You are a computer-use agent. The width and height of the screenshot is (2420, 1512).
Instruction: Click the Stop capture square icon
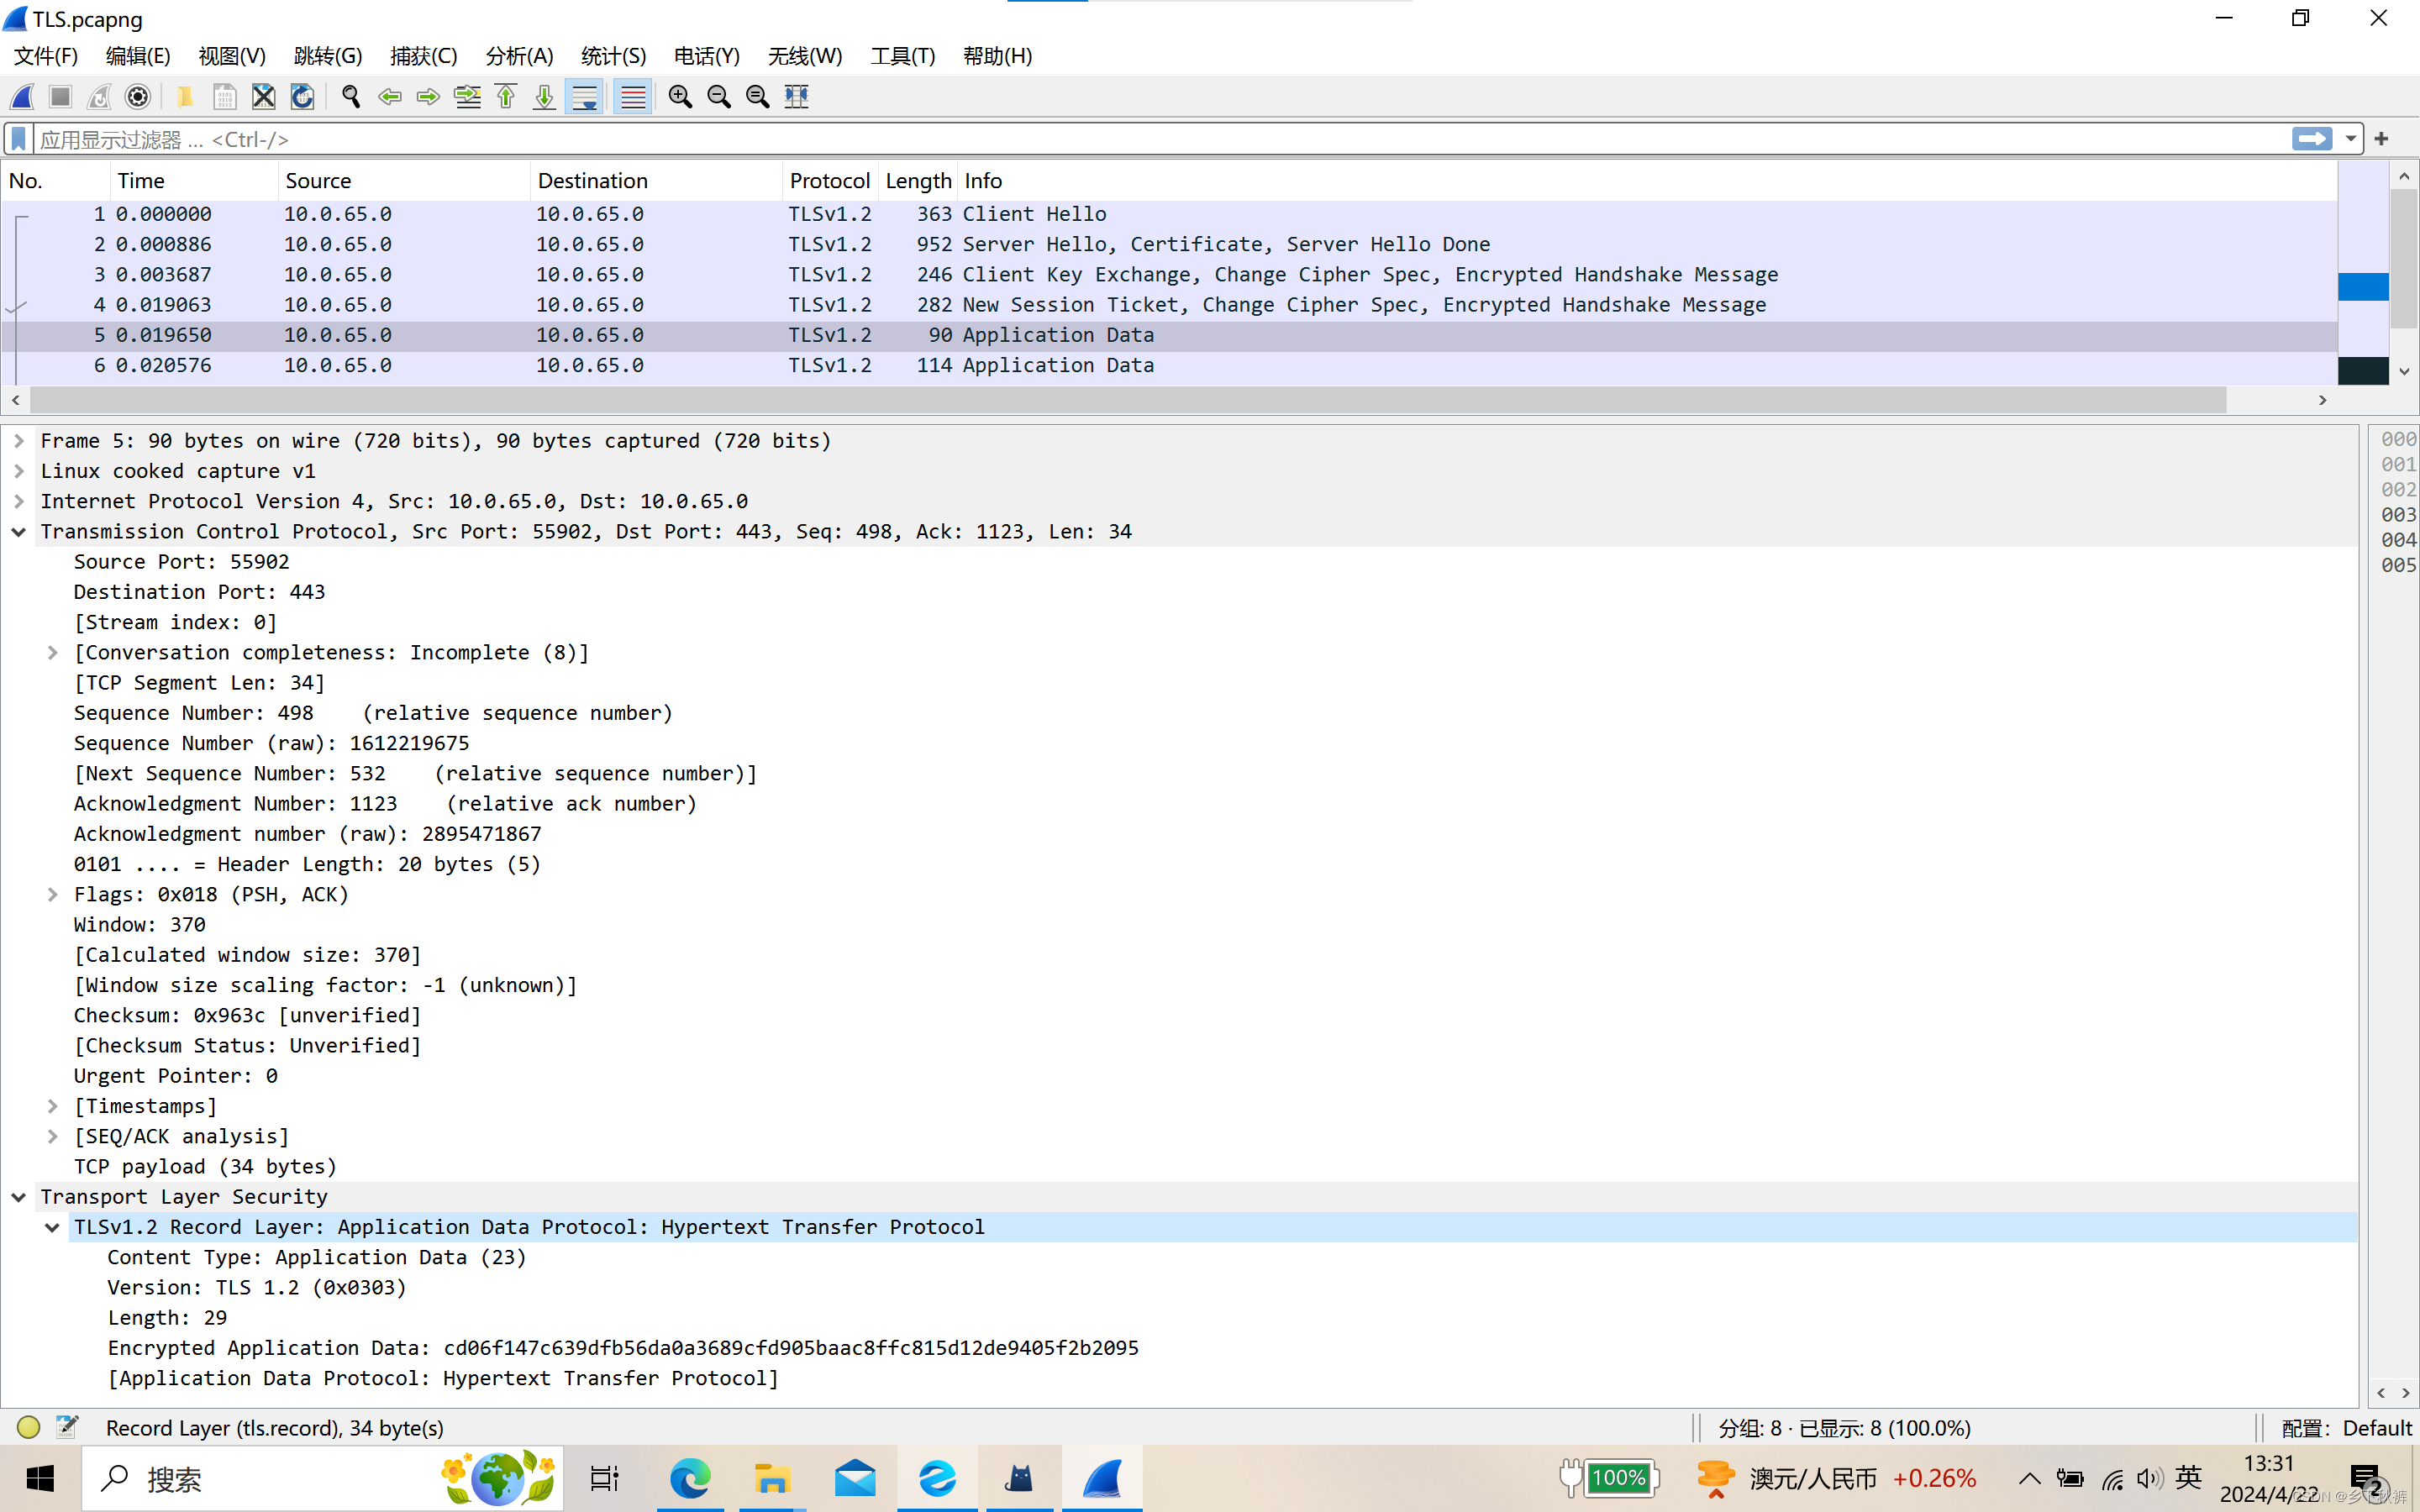tap(61, 97)
